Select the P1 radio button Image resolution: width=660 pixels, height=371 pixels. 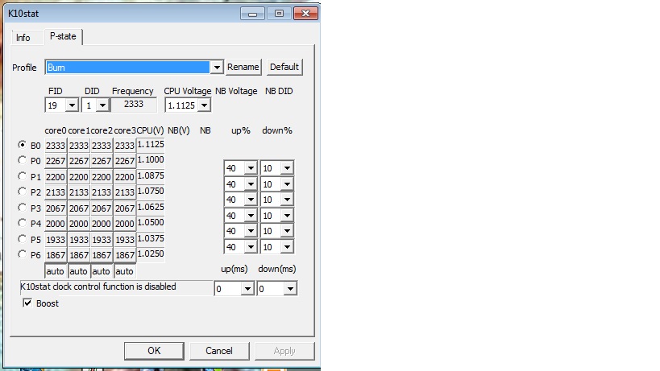(x=22, y=176)
